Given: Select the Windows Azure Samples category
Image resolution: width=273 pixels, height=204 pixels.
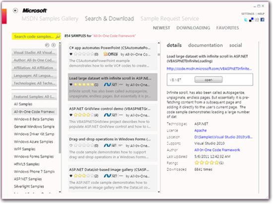Looking at the screenshot, I should [x=33, y=142].
